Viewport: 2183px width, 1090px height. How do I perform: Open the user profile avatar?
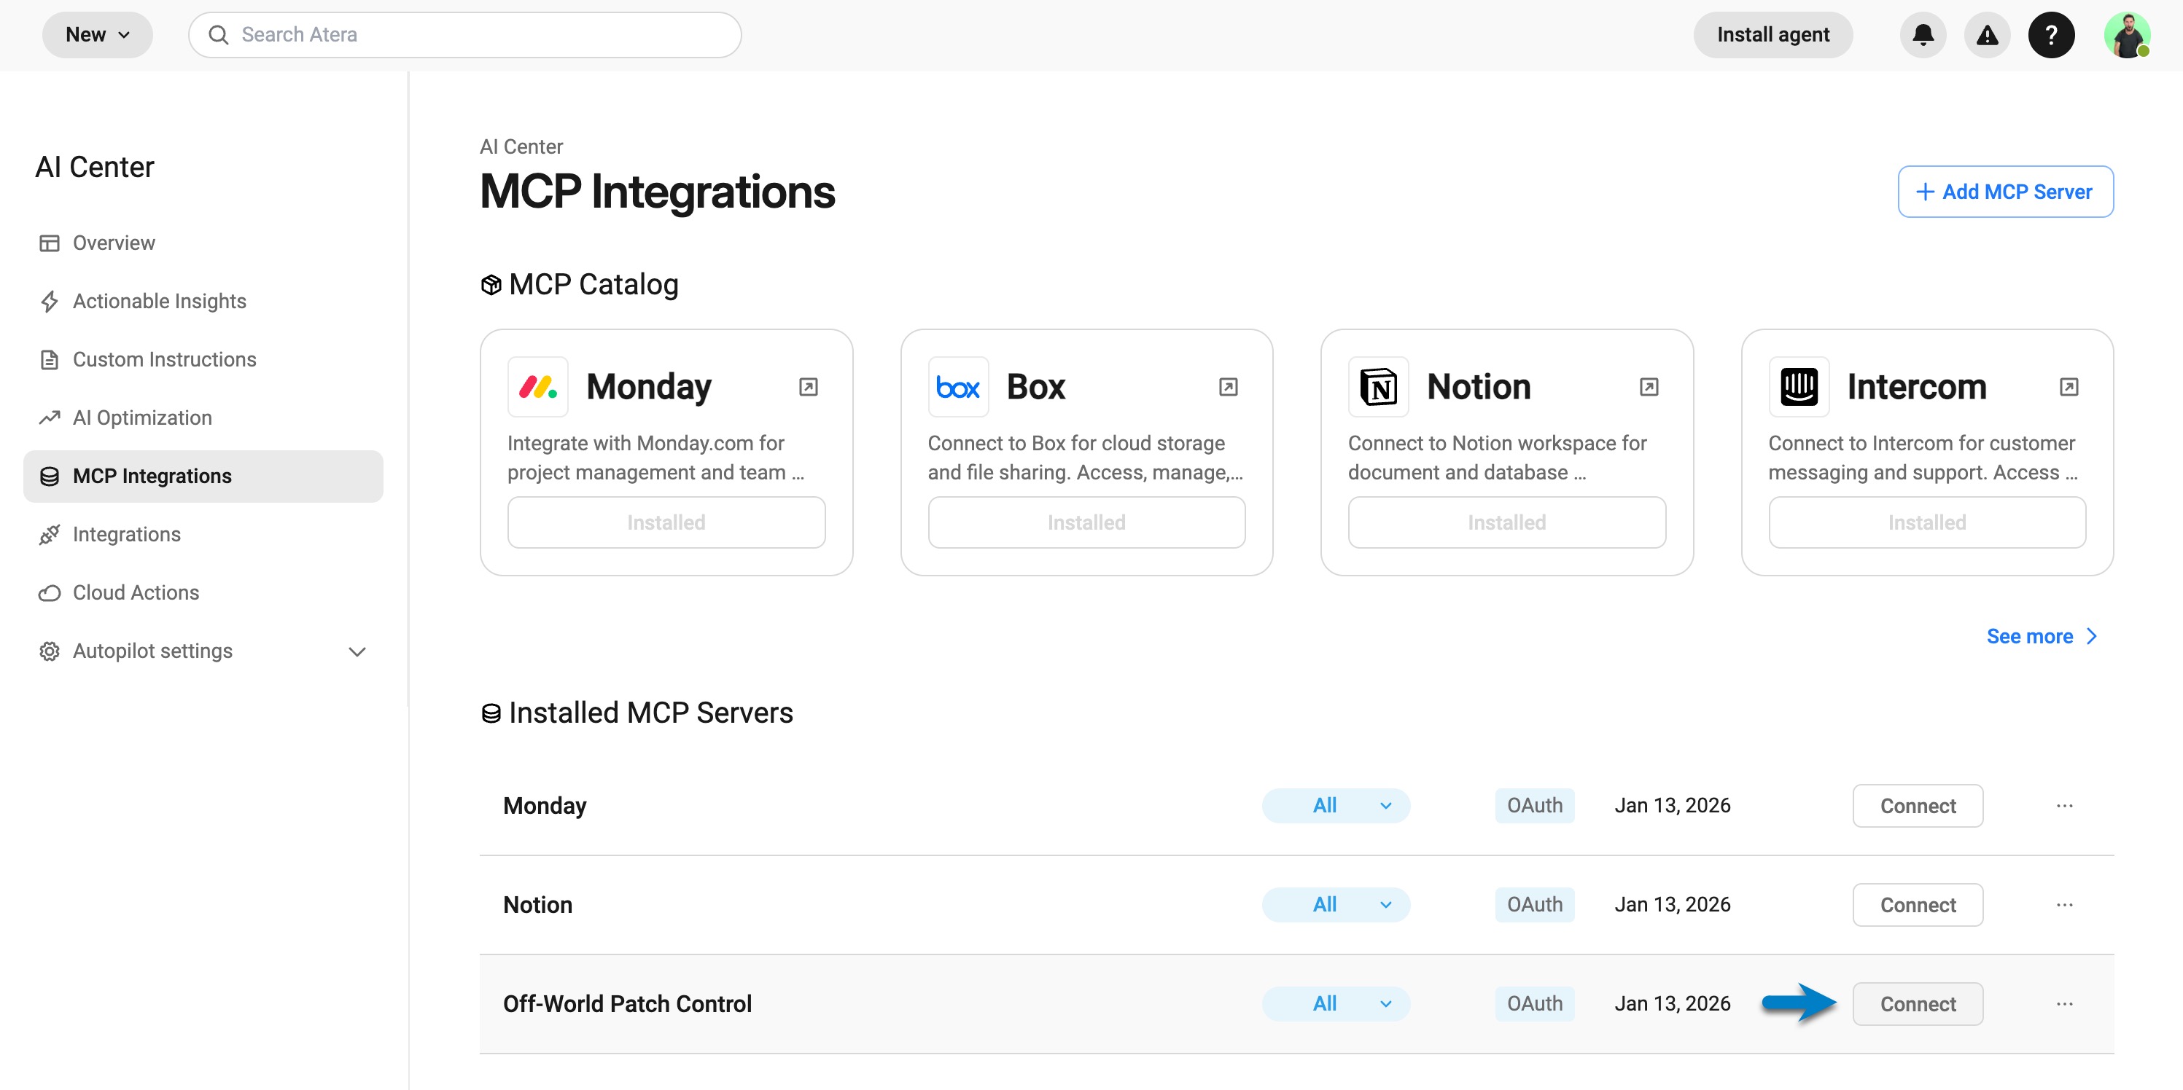[x=2126, y=35]
